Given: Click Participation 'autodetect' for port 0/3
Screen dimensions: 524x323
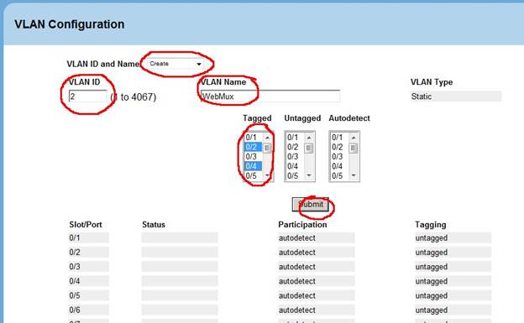Looking at the screenshot, I should point(316,267).
